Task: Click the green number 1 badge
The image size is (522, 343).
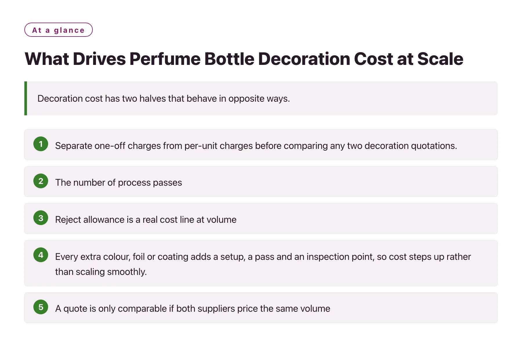Action: click(x=41, y=144)
